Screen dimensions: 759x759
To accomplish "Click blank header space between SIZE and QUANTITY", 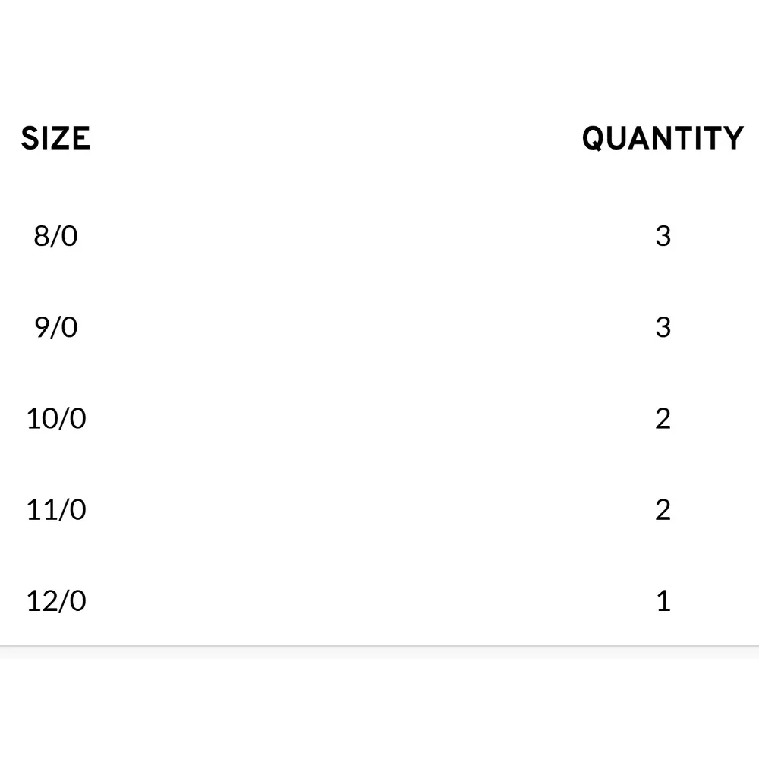I will point(336,138).
